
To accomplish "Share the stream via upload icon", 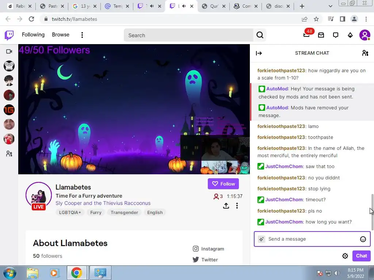I will (x=226, y=206).
